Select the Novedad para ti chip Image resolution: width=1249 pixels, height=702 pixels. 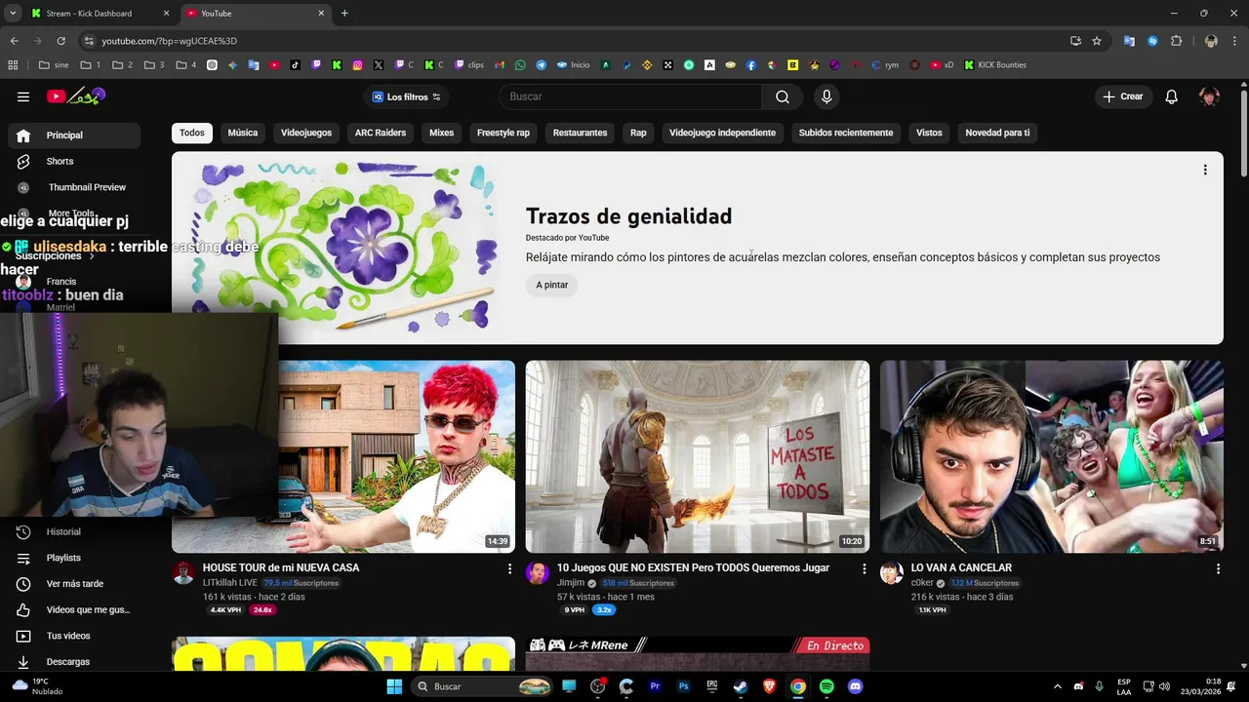pyautogui.click(x=997, y=133)
